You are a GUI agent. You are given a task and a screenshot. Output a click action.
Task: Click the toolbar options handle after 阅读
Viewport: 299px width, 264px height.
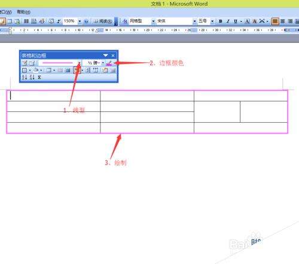point(116,22)
